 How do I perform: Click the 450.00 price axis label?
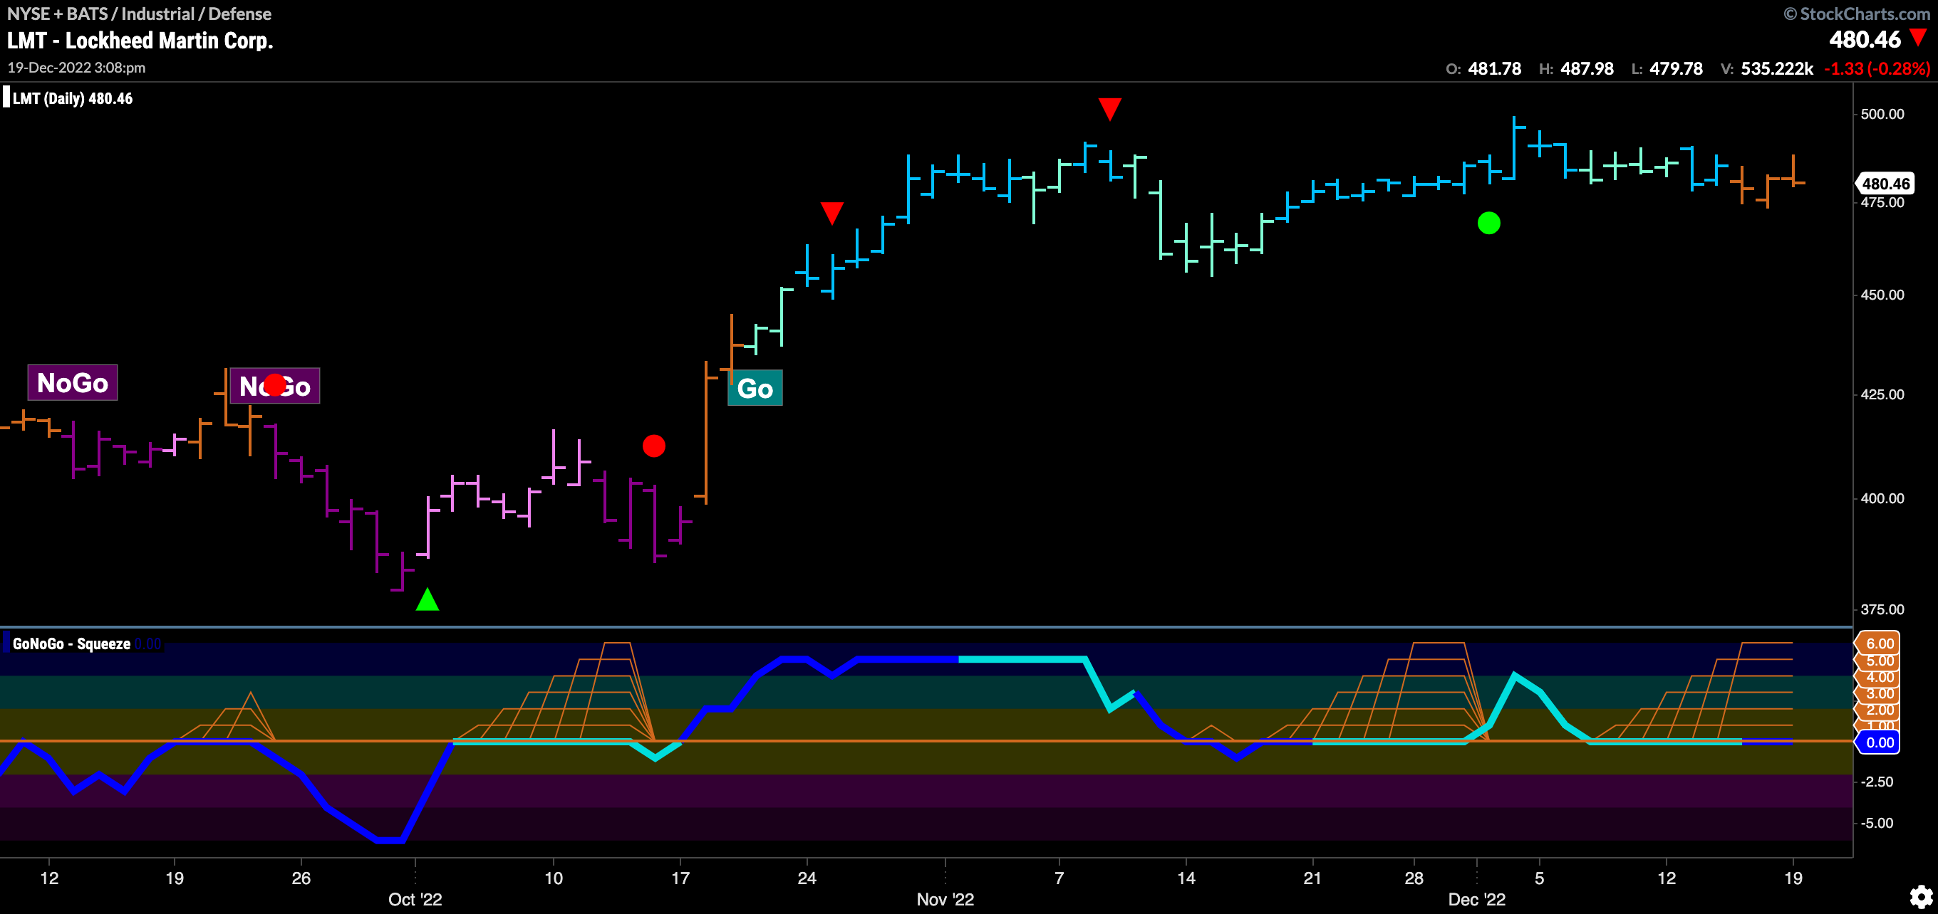coord(1882,295)
